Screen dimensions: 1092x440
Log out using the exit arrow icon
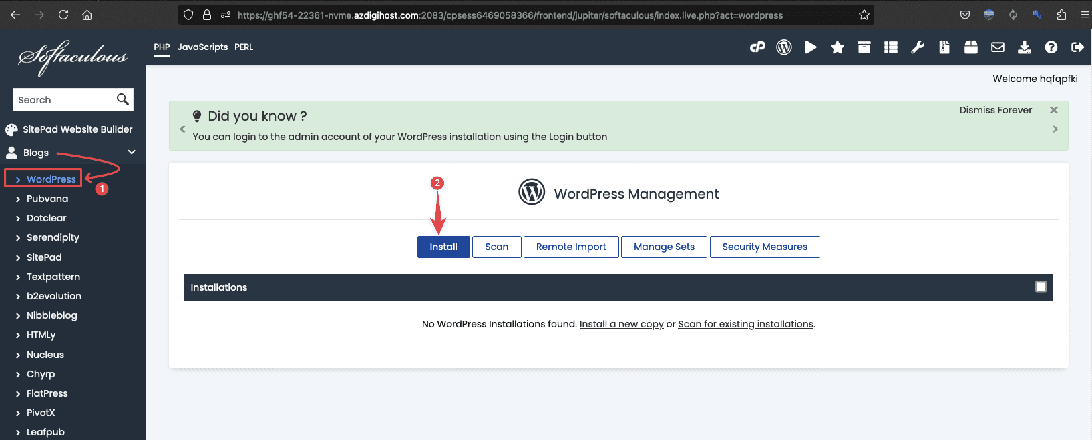pyautogui.click(x=1077, y=47)
